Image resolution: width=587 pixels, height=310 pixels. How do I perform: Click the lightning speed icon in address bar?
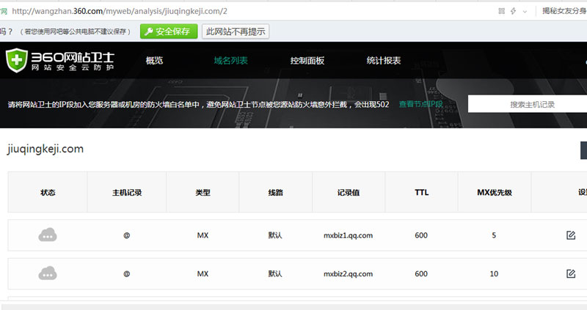(513, 11)
